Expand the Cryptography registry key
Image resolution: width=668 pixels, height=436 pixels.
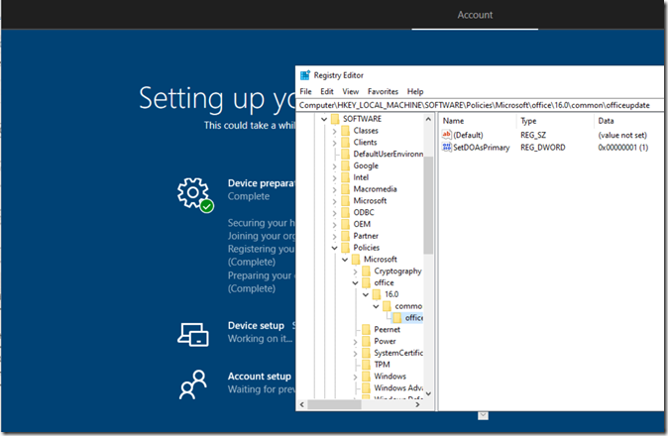(355, 272)
